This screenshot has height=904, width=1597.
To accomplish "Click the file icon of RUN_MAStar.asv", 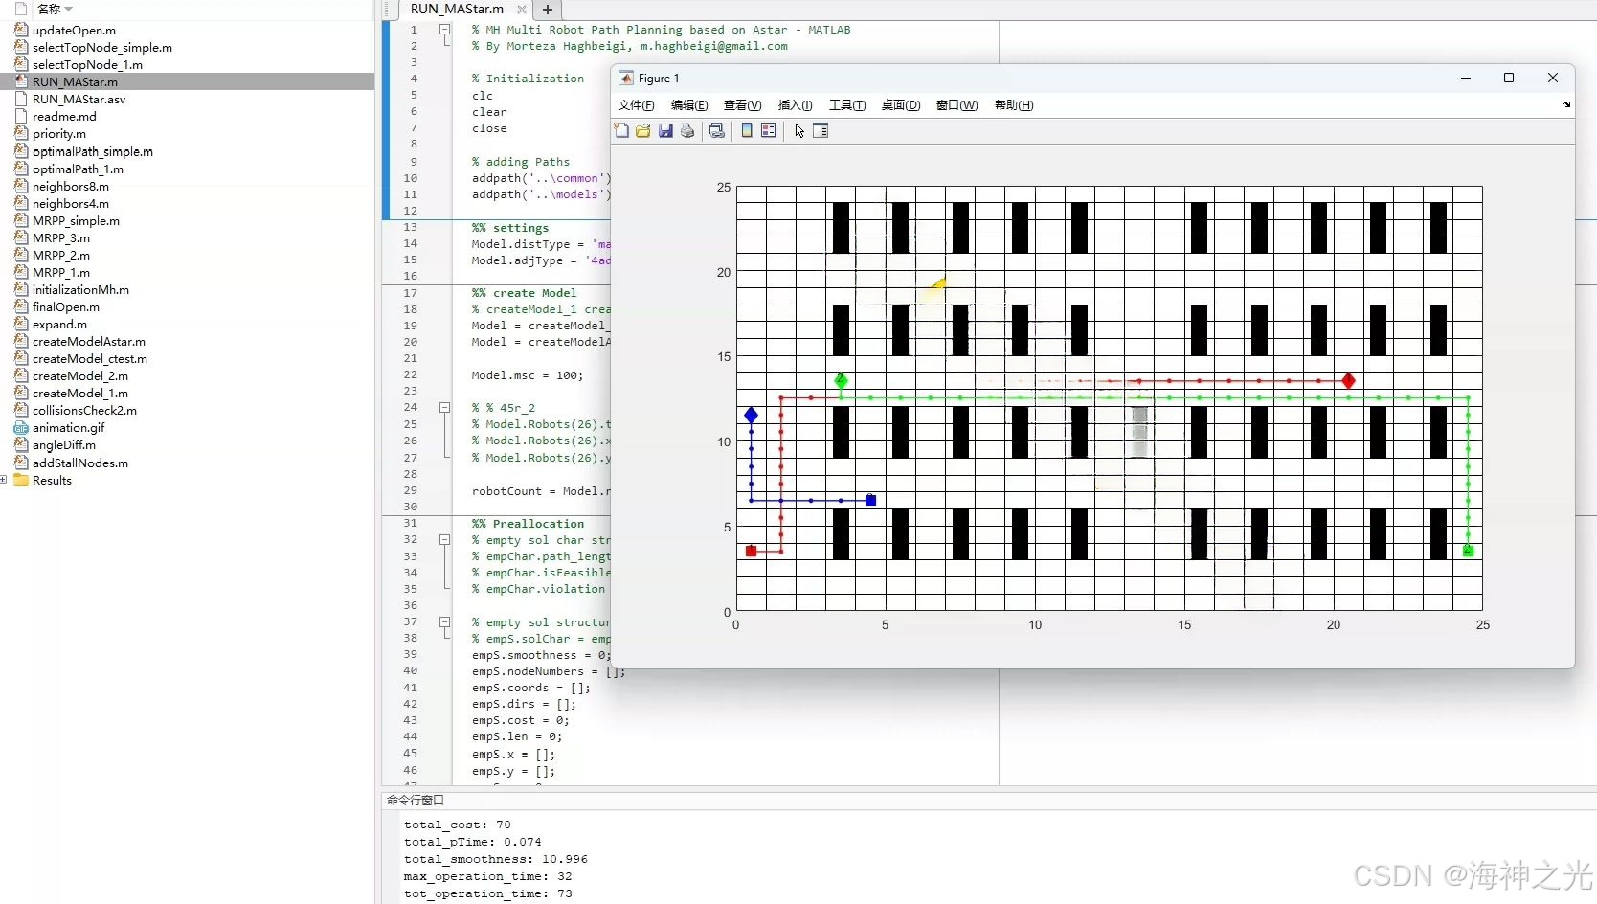I will [21, 99].
